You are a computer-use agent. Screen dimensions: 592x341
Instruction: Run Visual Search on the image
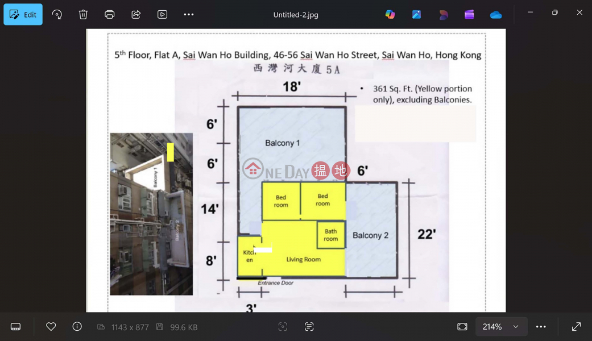283,327
